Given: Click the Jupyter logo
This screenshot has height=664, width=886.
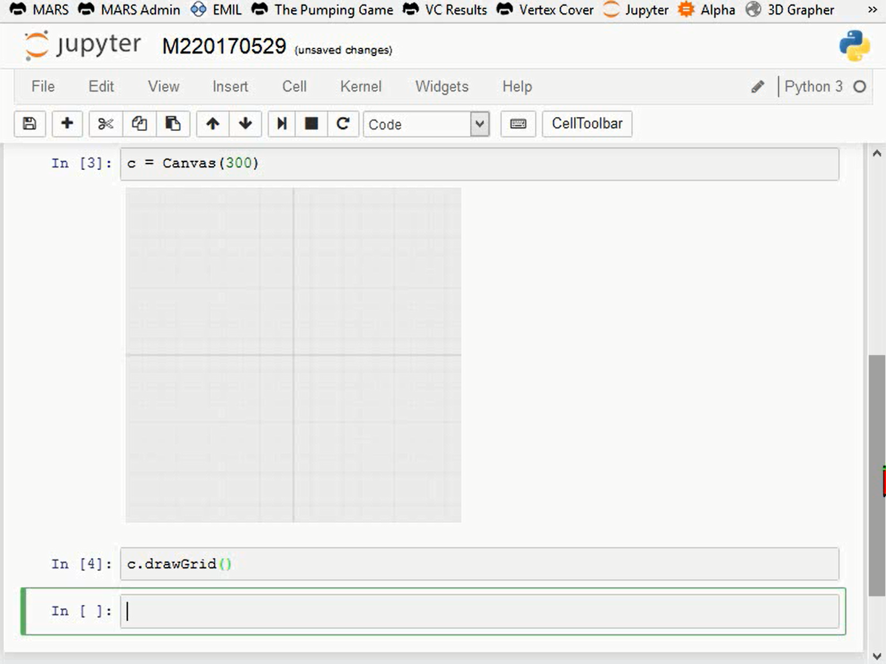Looking at the screenshot, I should click(x=83, y=46).
